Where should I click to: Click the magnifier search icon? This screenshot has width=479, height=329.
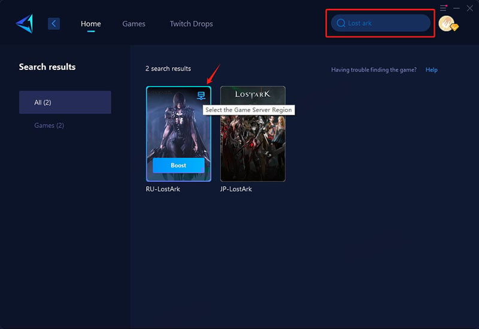[341, 23]
